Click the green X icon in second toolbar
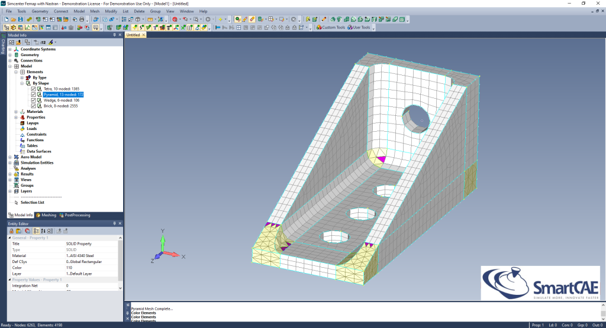The width and height of the screenshot is (606, 328). click(183, 27)
